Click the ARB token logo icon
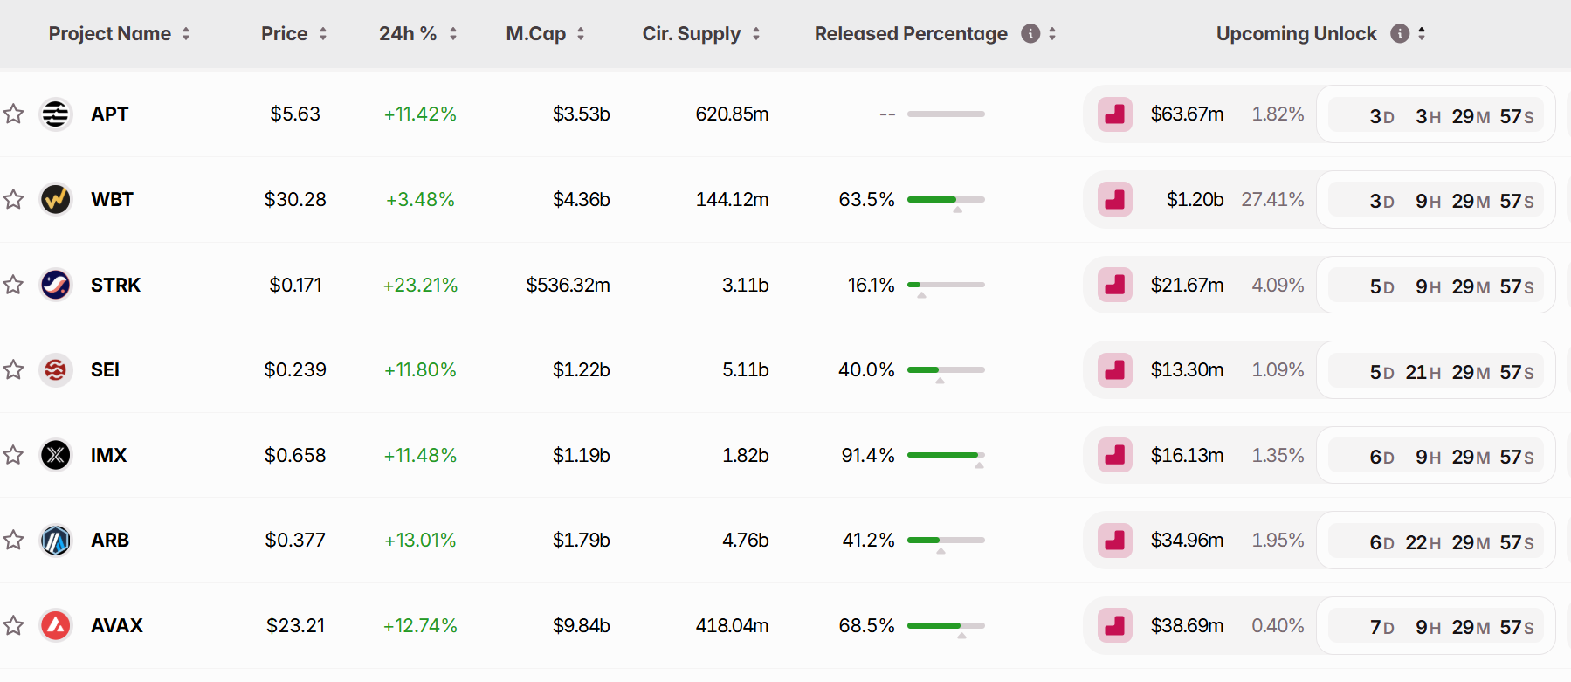Image resolution: width=1571 pixels, height=682 pixels. click(x=56, y=541)
